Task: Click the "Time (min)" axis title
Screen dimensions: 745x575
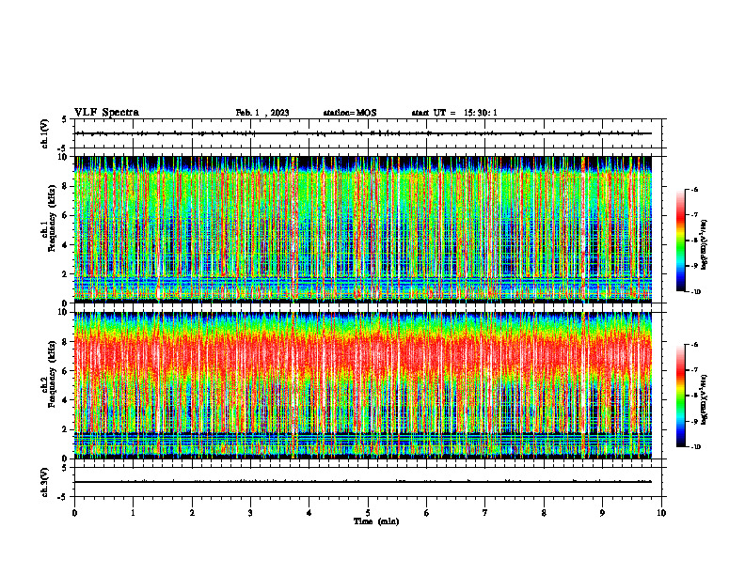Action: (x=376, y=521)
